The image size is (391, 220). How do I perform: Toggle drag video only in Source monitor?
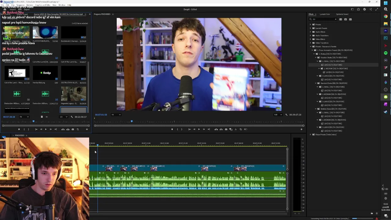42,117
